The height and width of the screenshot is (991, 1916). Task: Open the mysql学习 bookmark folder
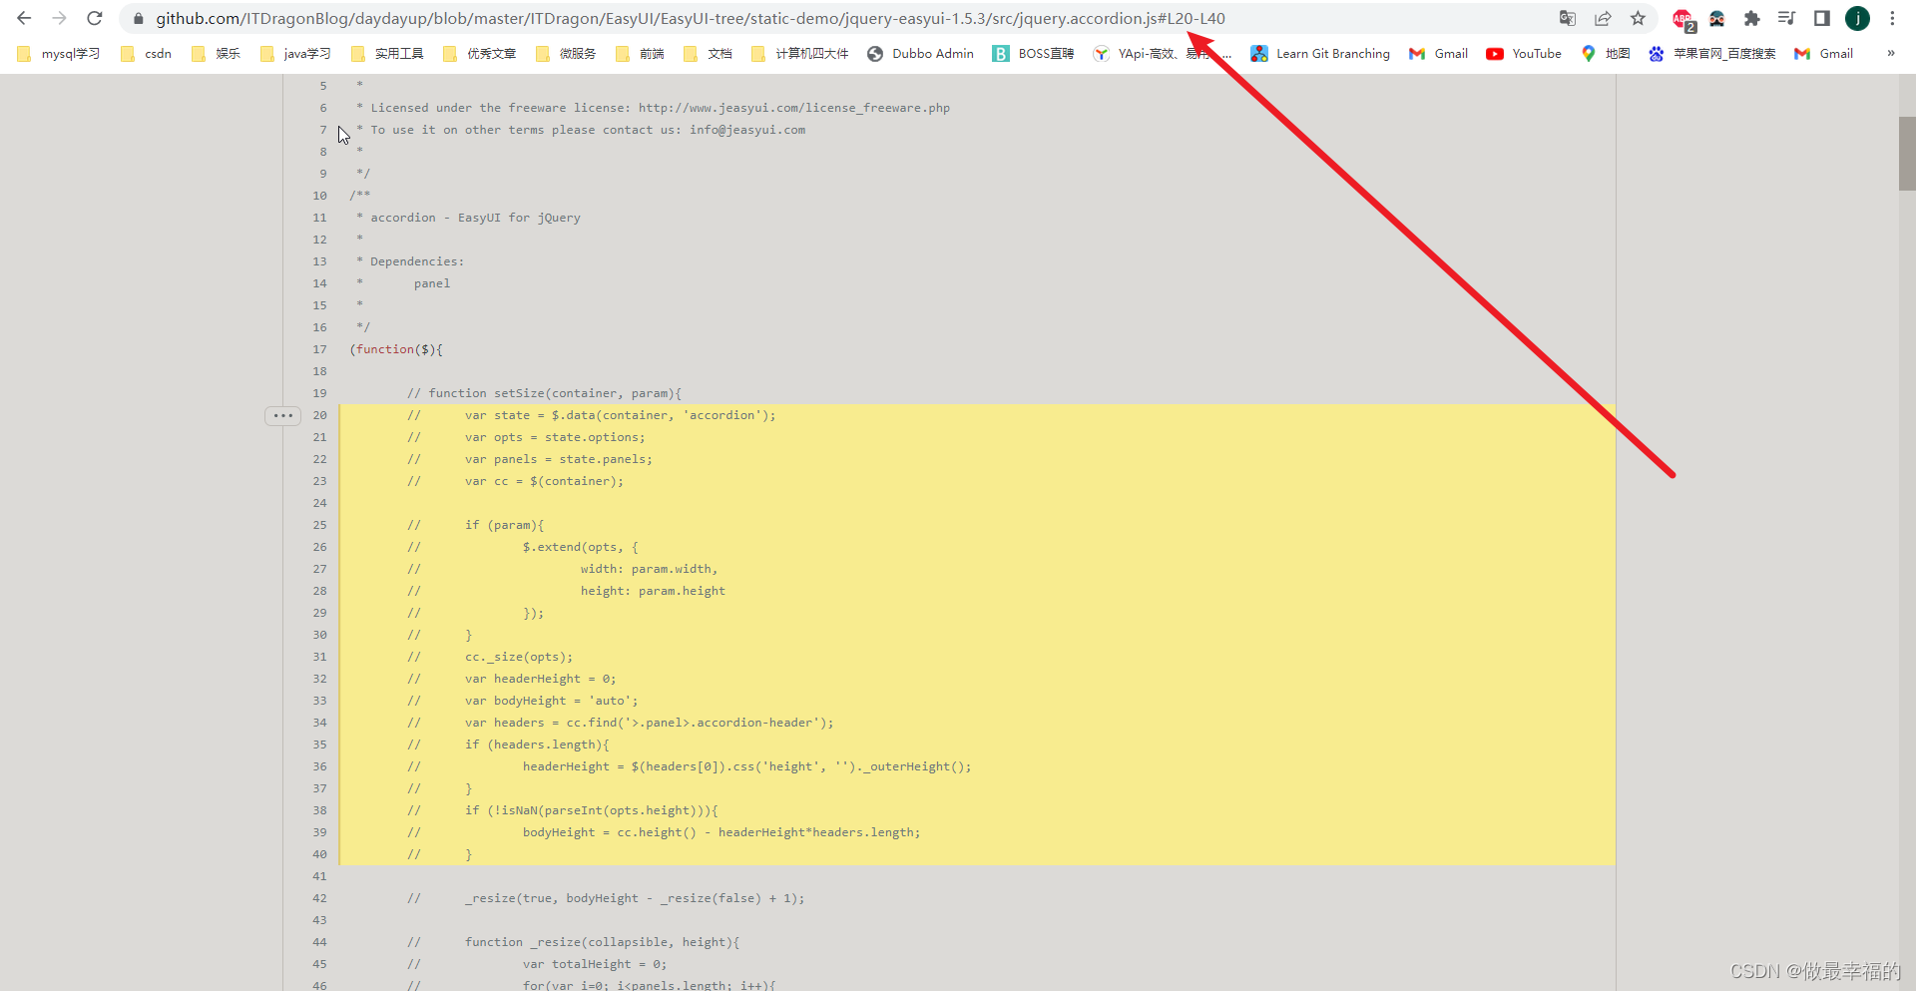59,54
